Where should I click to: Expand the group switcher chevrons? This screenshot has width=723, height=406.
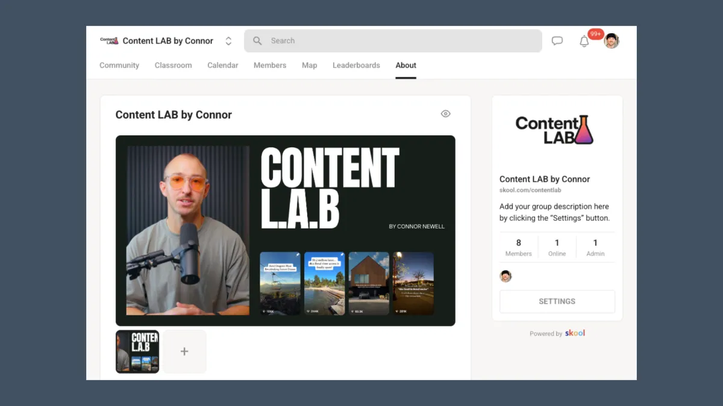click(x=228, y=41)
